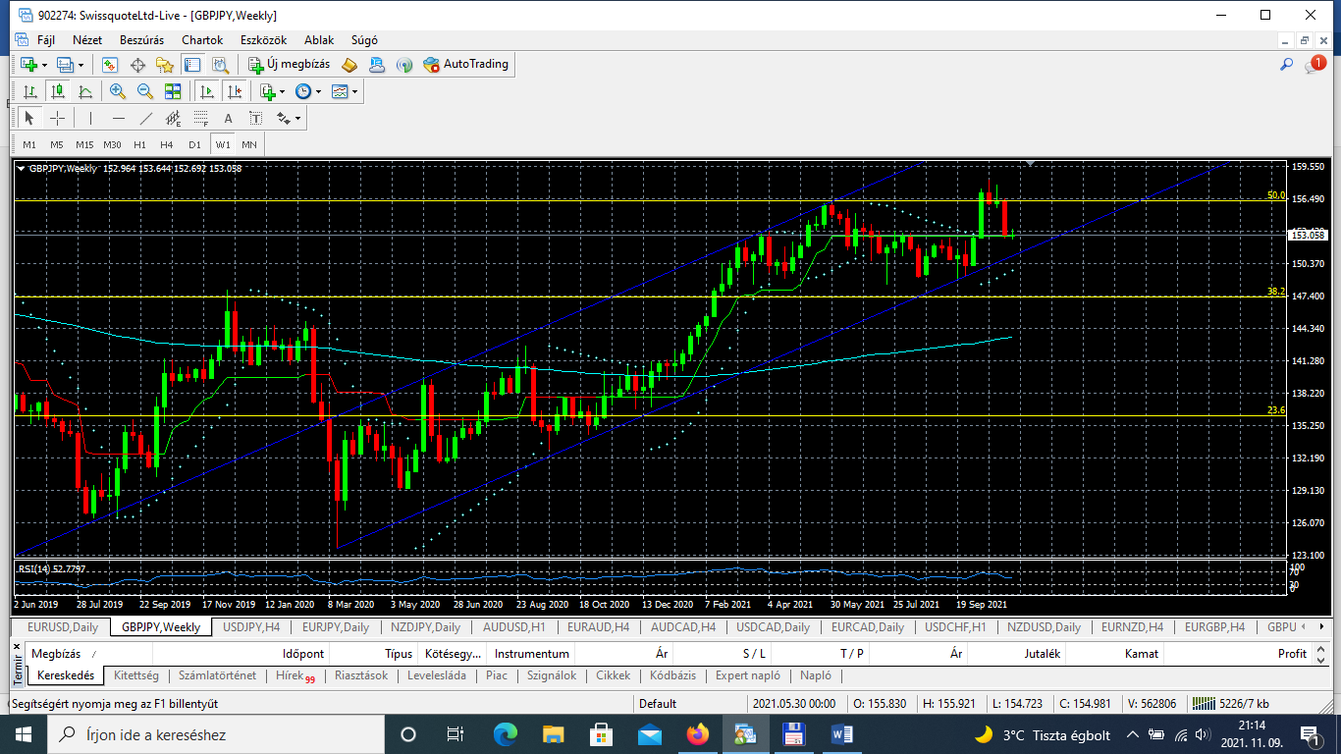
Task: Select the H4 timeframe
Action: (167, 144)
